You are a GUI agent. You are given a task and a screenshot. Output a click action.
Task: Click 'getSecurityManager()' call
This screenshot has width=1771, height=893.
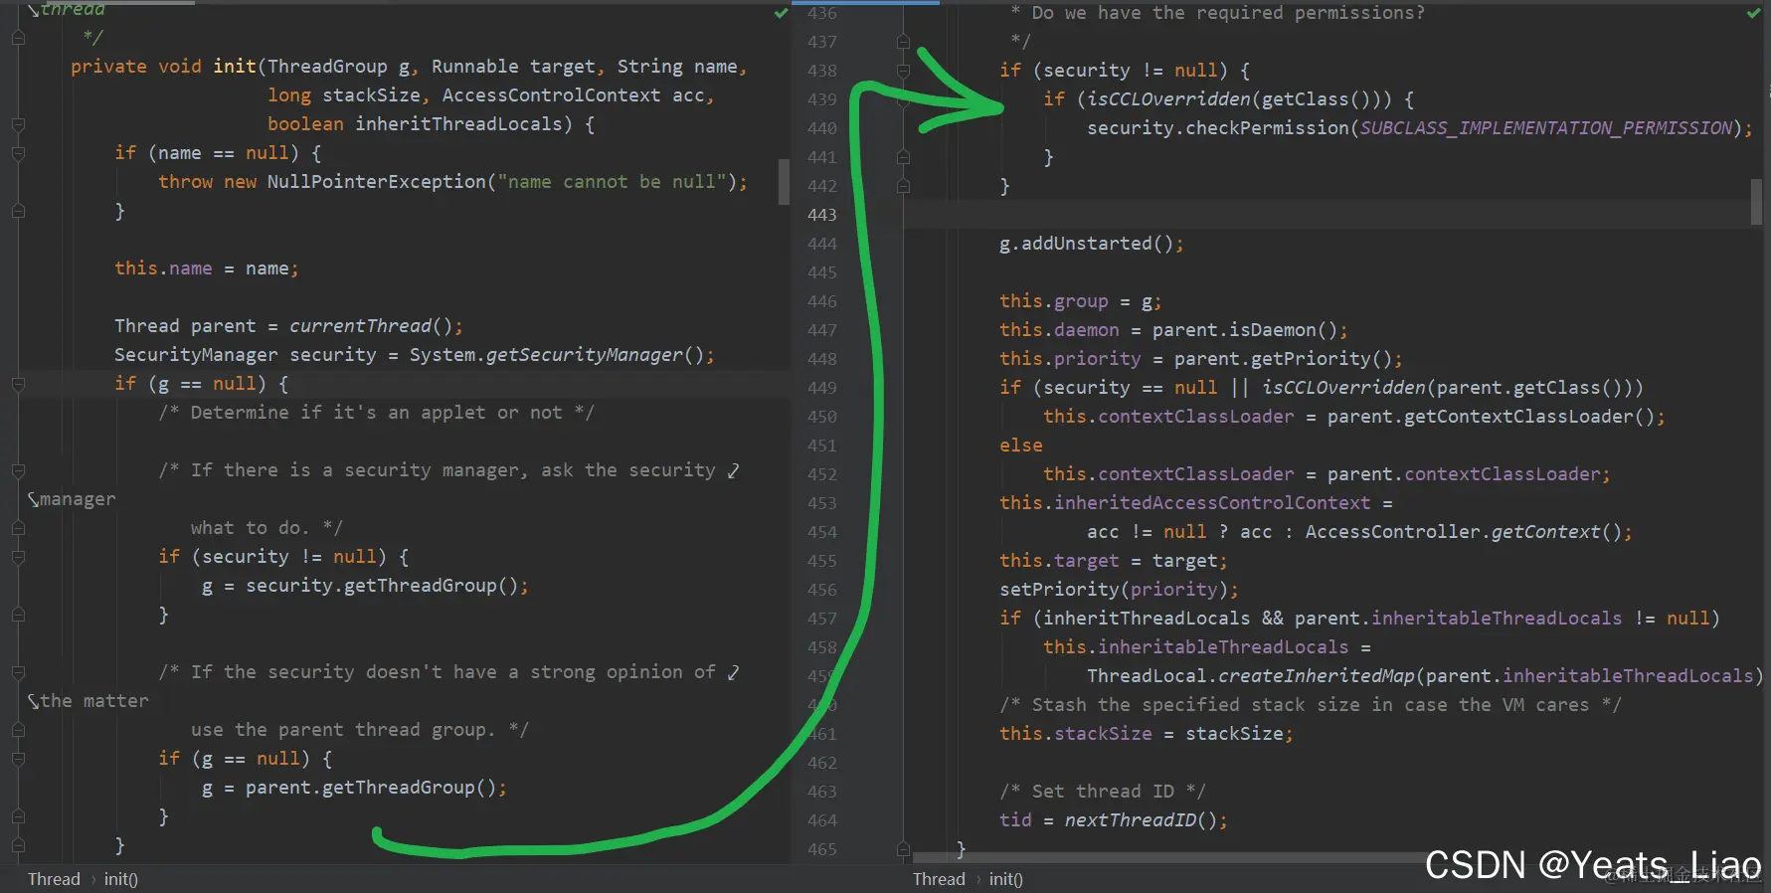click(595, 355)
